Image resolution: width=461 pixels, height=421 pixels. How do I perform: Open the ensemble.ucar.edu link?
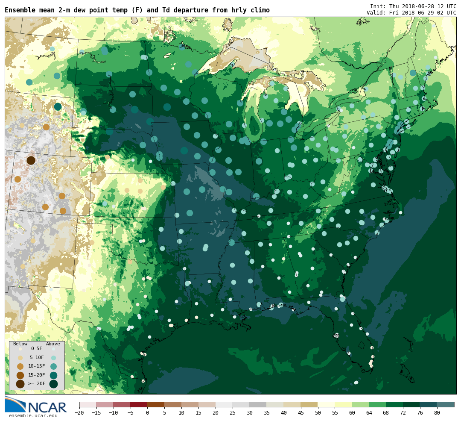33,415
